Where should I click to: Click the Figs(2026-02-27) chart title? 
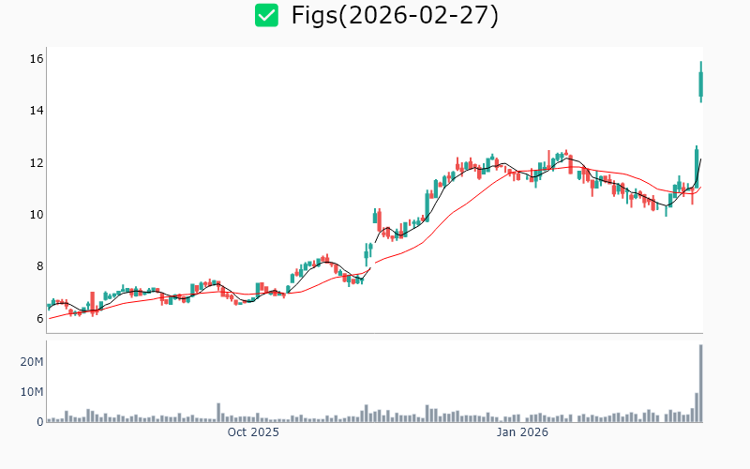[394, 16]
